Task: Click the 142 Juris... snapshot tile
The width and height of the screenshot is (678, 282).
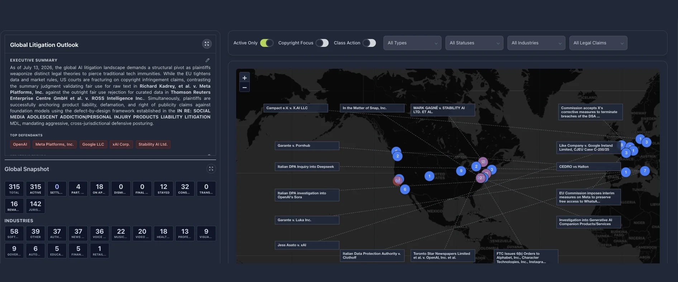Action: [35, 206]
